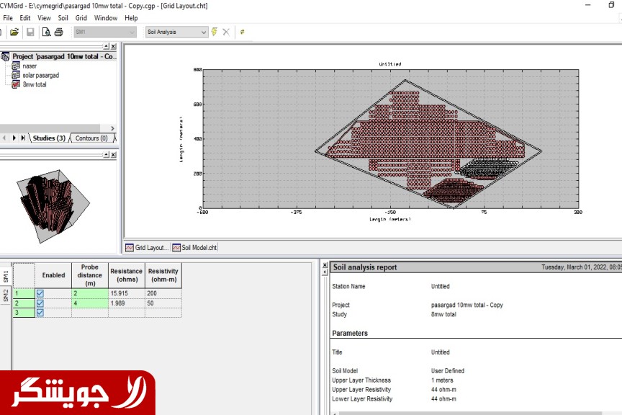Click the Print icon in toolbar
Screen dimensions: 622x415
(x=59, y=32)
